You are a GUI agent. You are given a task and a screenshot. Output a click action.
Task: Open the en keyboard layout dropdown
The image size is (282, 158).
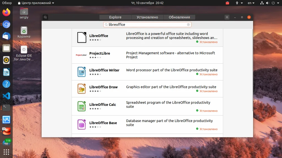point(251,3)
